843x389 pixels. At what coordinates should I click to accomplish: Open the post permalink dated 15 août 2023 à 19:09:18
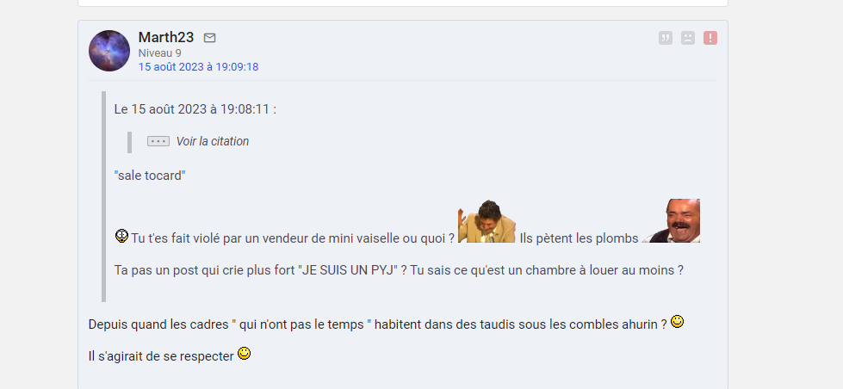(x=198, y=67)
